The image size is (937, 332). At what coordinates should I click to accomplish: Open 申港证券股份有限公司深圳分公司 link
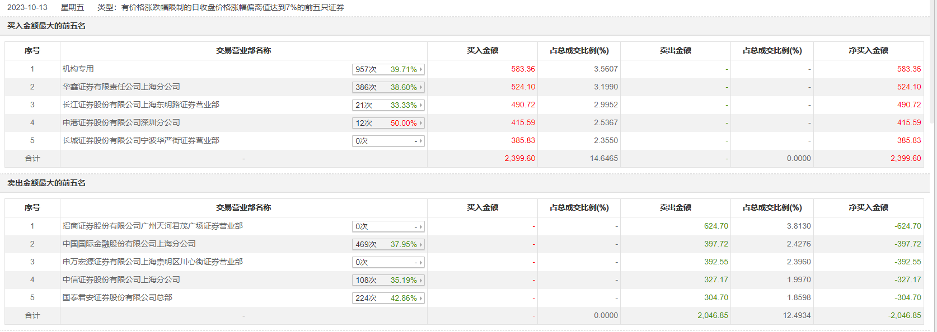pos(121,122)
